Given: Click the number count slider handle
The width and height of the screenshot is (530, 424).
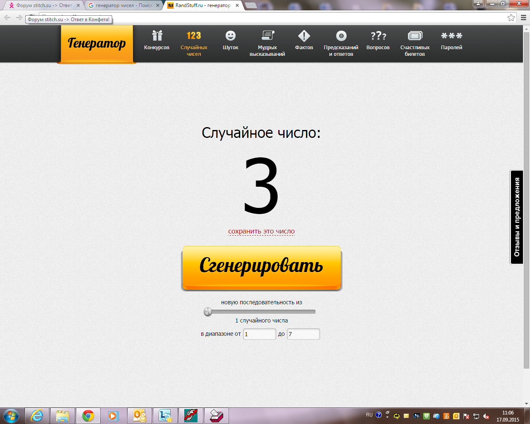Looking at the screenshot, I should (x=208, y=312).
